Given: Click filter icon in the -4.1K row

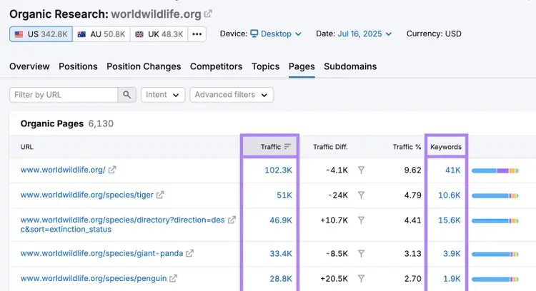Looking at the screenshot, I should pos(362,170).
